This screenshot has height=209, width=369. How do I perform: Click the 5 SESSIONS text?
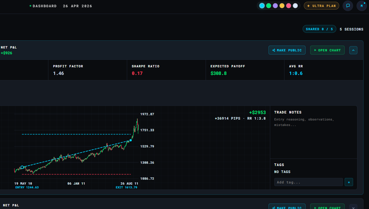pos(352,29)
